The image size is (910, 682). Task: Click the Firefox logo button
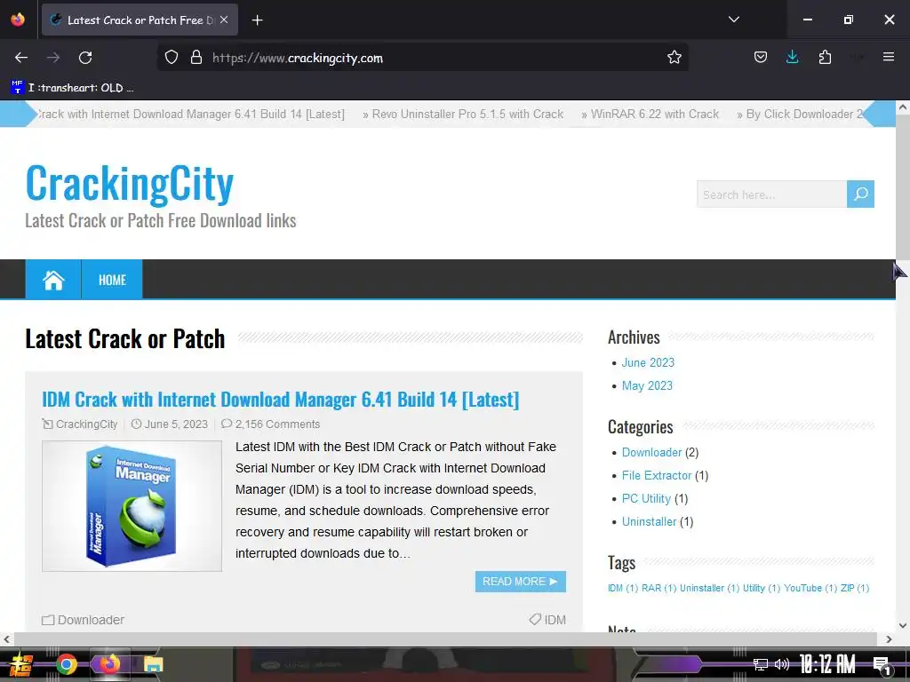point(18,20)
